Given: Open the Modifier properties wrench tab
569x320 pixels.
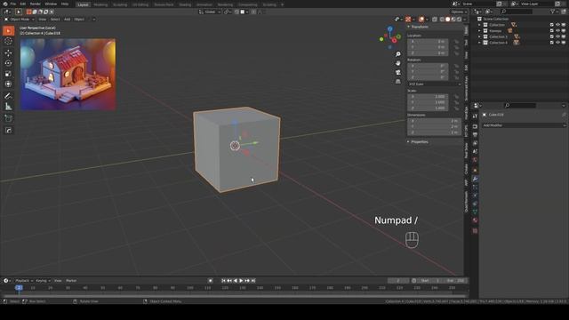Looking at the screenshot, I should [x=475, y=179].
